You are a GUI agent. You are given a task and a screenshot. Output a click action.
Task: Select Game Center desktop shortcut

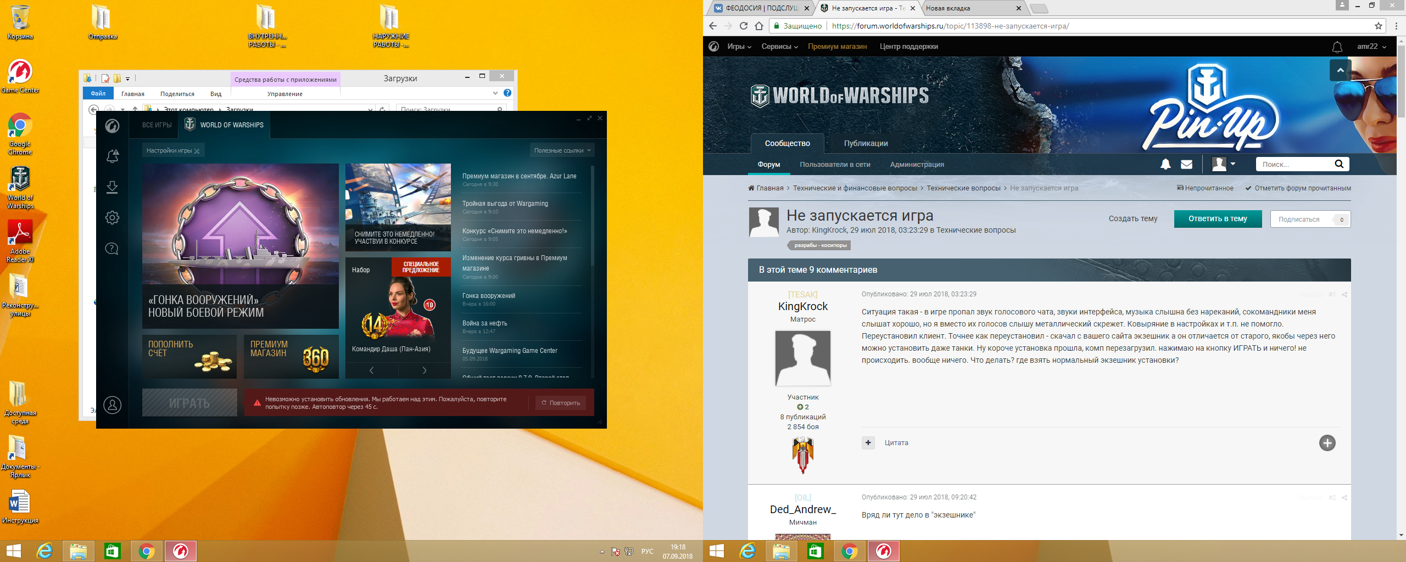[x=20, y=76]
